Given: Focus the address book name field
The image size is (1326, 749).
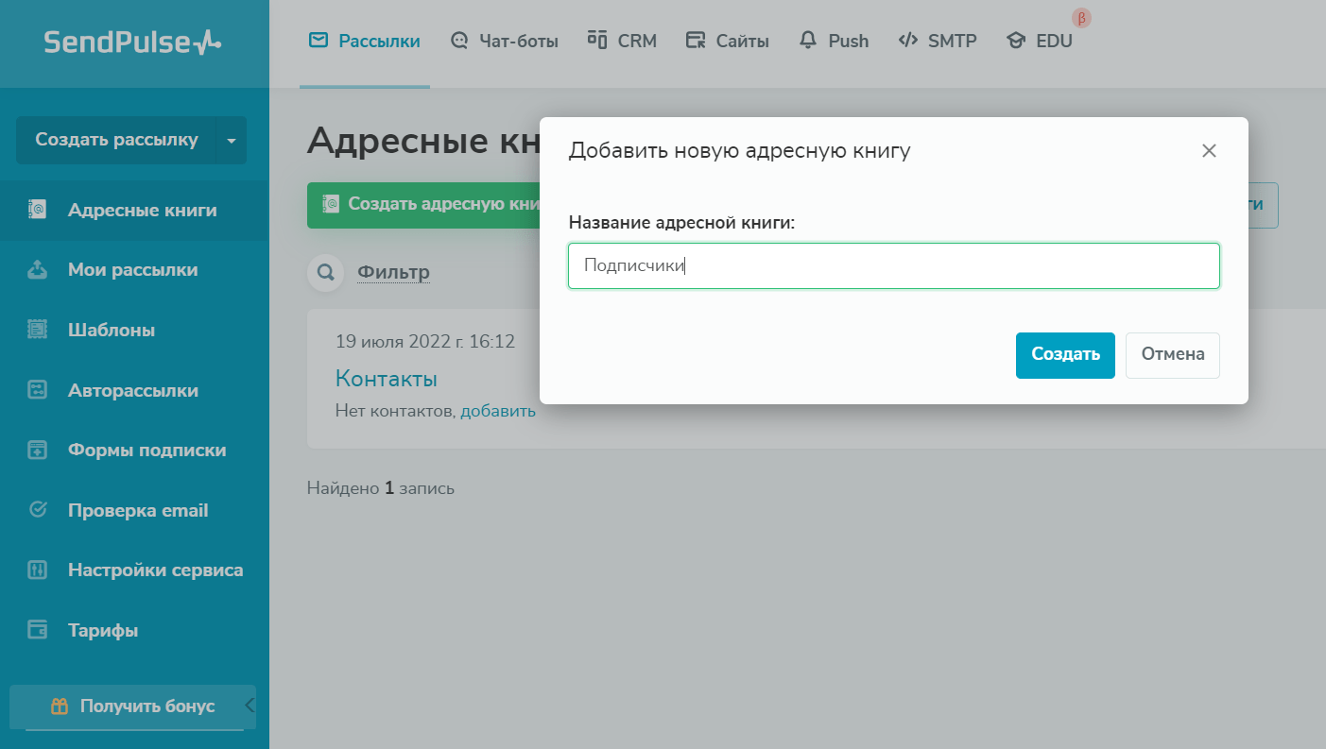Looking at the screenshot, I should [893, 266].
